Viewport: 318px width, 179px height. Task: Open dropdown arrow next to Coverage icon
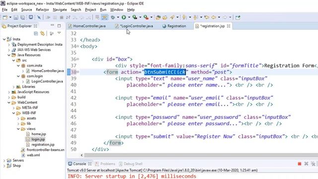point(140,17)
